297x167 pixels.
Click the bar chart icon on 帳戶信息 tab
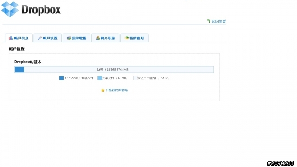click(x=11, y=38)
